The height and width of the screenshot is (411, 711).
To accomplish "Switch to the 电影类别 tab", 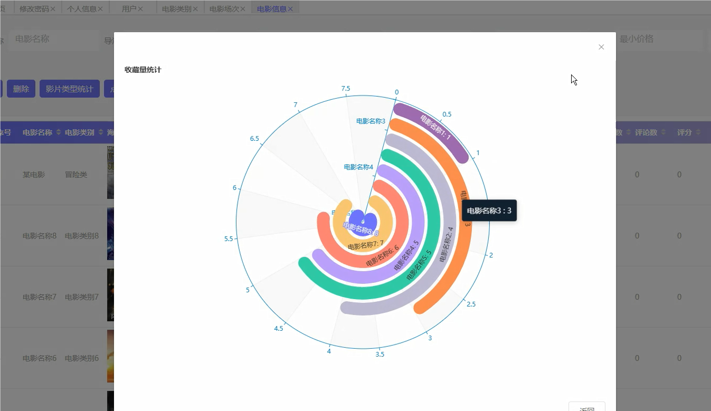I will [x=177, y=9].
